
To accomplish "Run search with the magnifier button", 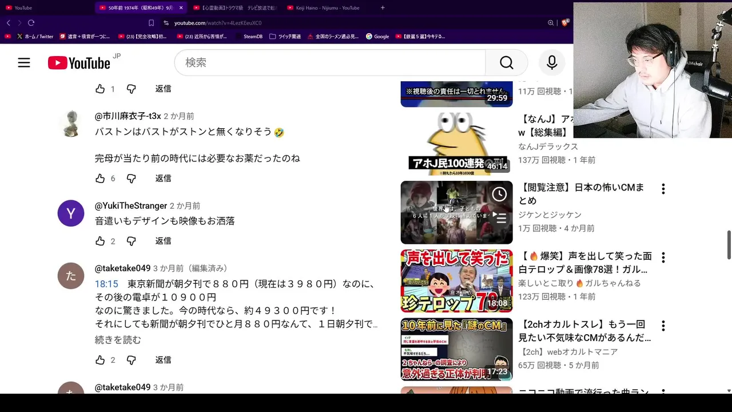I will point(507,62).
